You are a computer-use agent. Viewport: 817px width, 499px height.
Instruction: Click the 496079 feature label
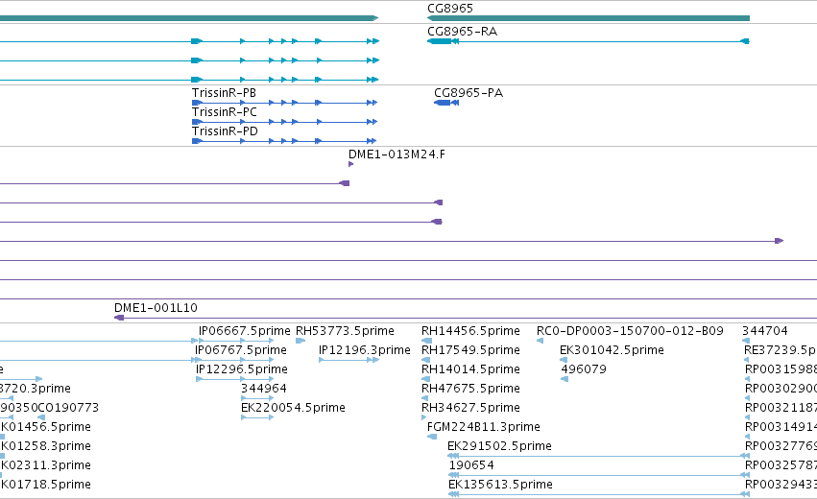click(x=584, y=369)
